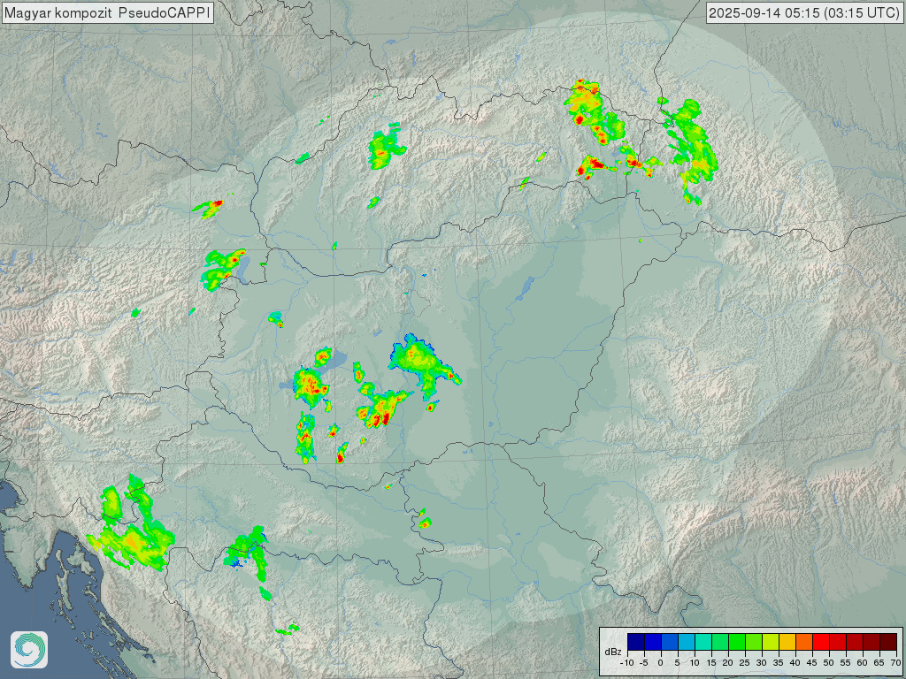Viewport: 906px width, 679px height.
Task: Click the '70' legend tick label
Action: [895, 663]
